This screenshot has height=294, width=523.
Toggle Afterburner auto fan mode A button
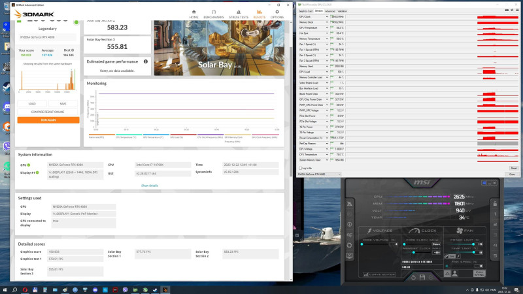pos(447,273)
